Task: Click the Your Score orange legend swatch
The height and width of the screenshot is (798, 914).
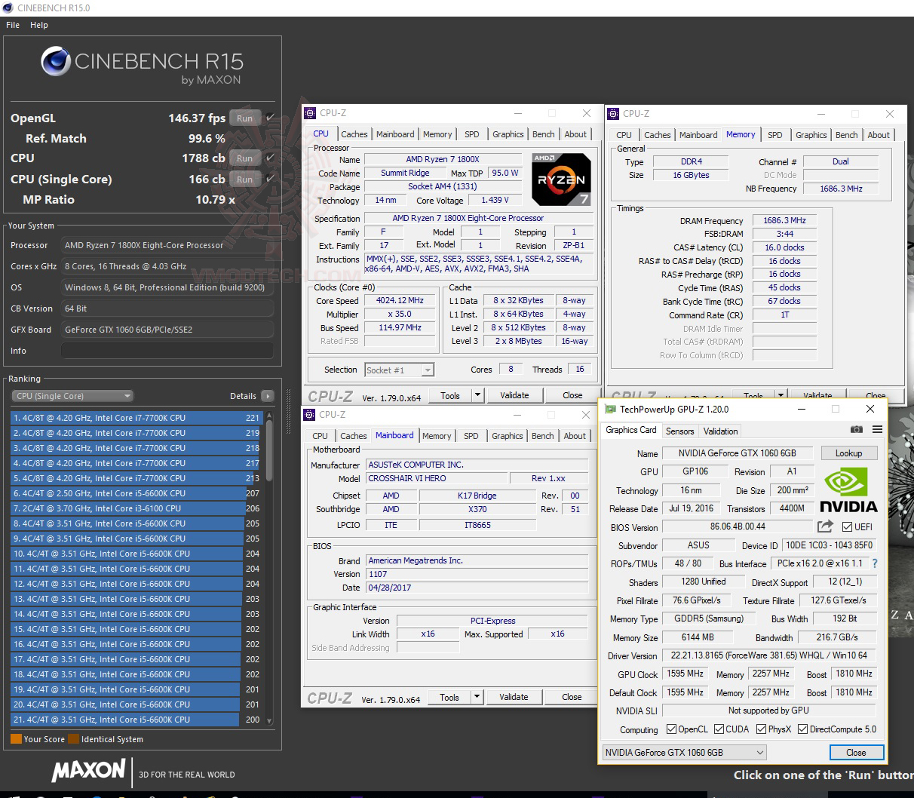Action: [x=16, y=739]
